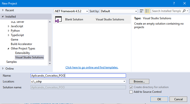Toggle Create directory for solution checkbox

coord(131,87)
